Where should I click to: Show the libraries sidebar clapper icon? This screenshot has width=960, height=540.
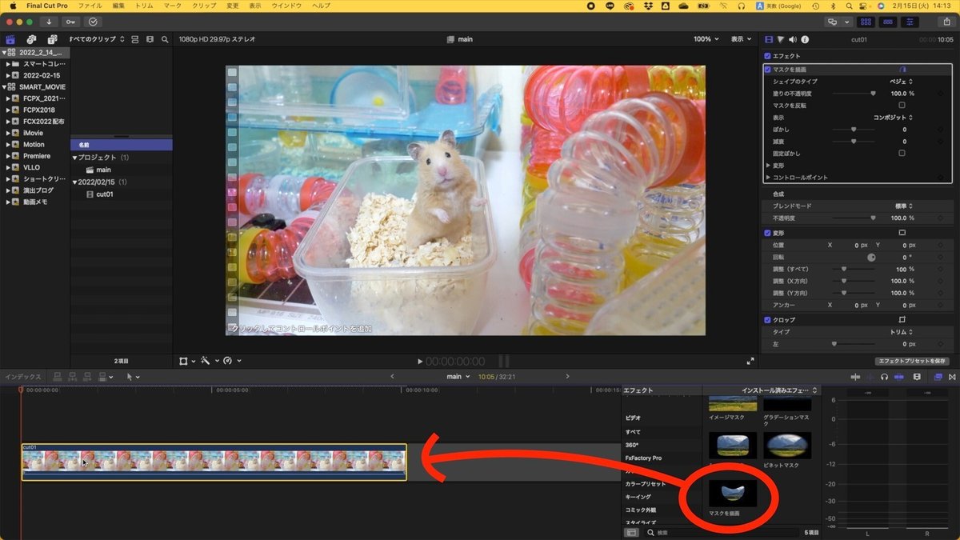click(x=11, y=39)
